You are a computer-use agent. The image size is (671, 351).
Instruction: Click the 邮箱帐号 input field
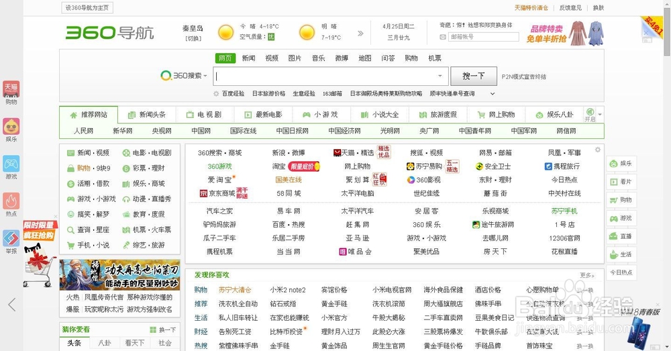point(484,37)
